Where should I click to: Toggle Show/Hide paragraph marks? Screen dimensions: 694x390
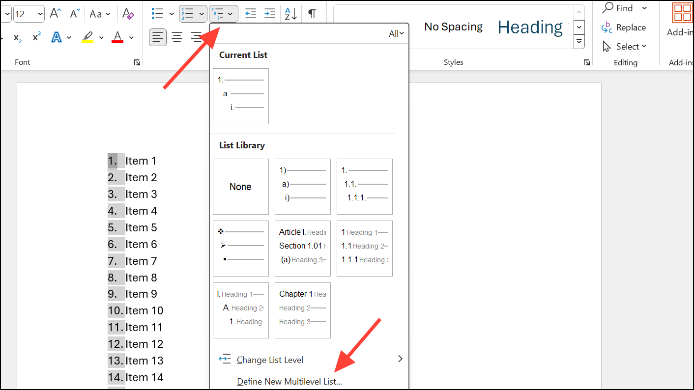click(312, 14)
